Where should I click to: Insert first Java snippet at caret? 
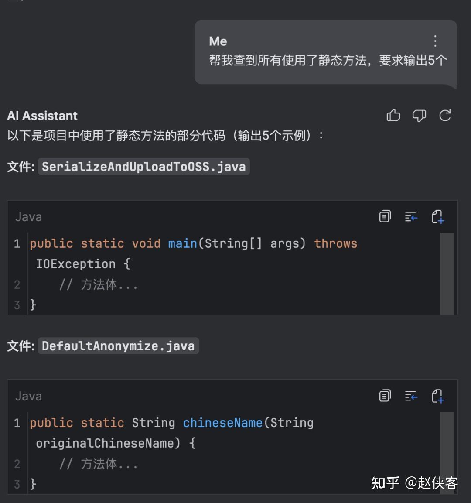click(411, 217)
